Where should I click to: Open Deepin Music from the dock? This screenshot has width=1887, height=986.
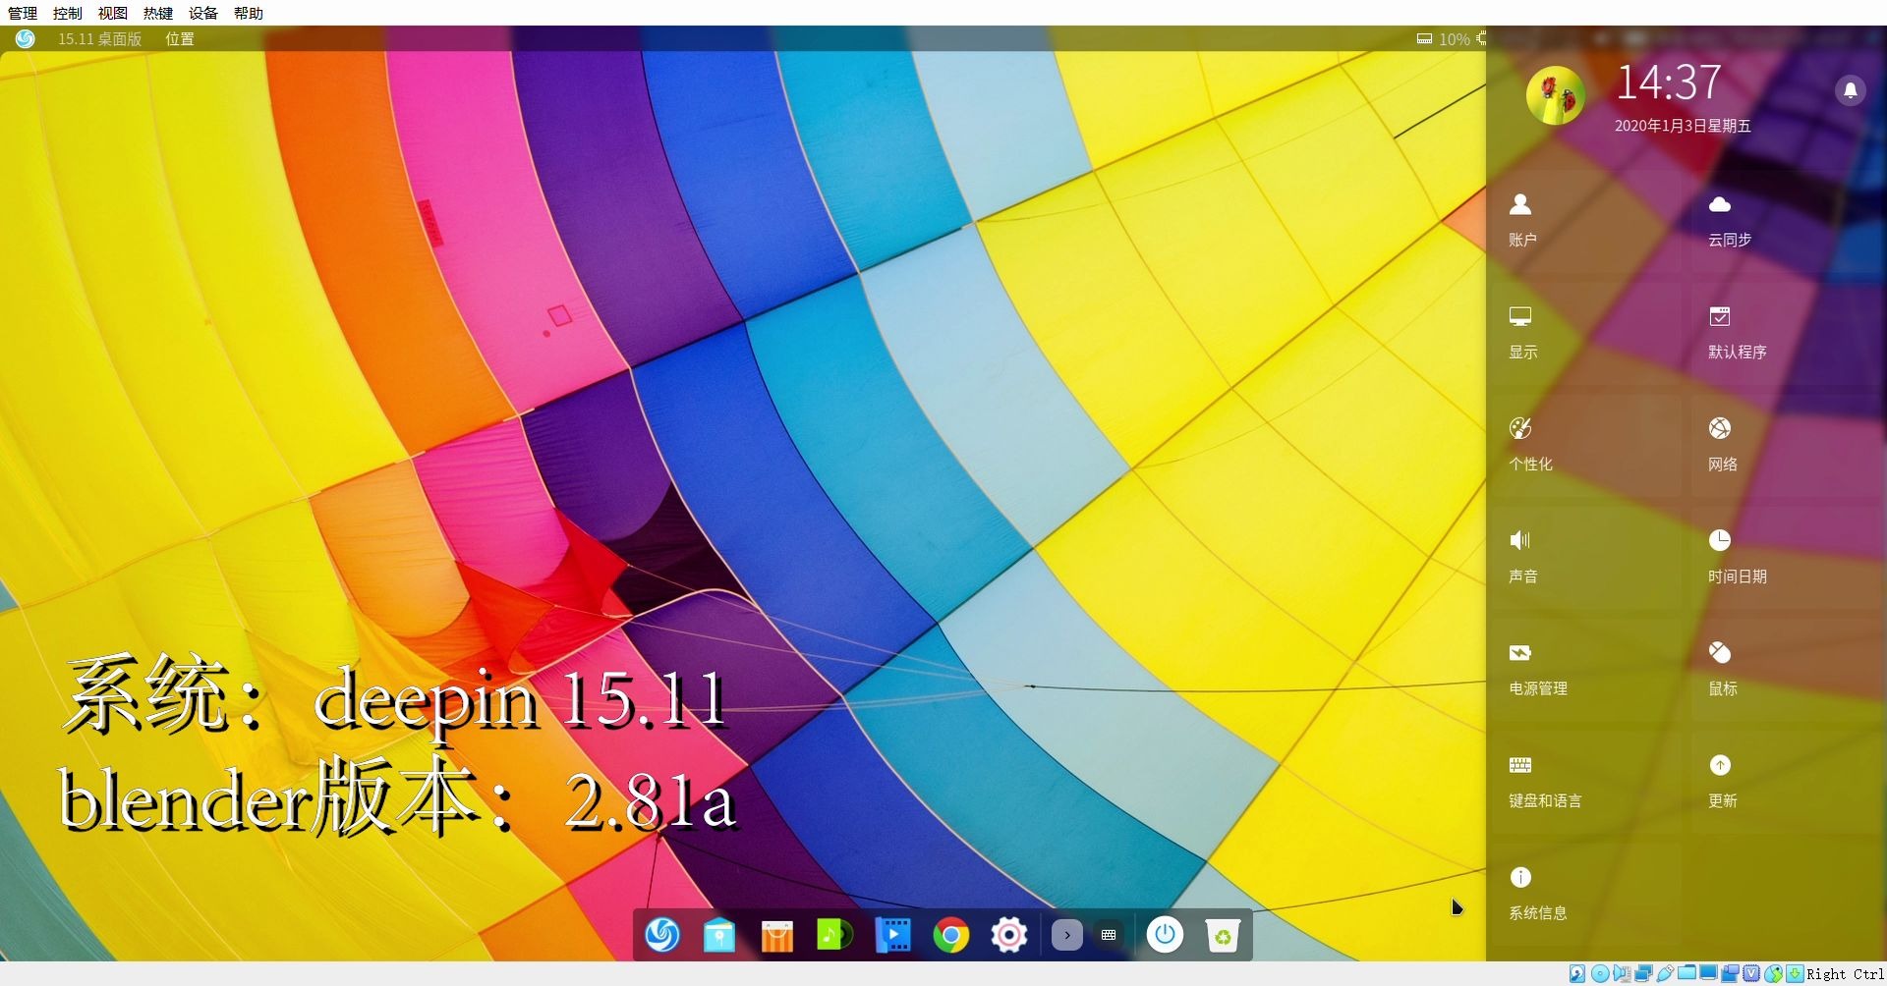pos(834,936)
